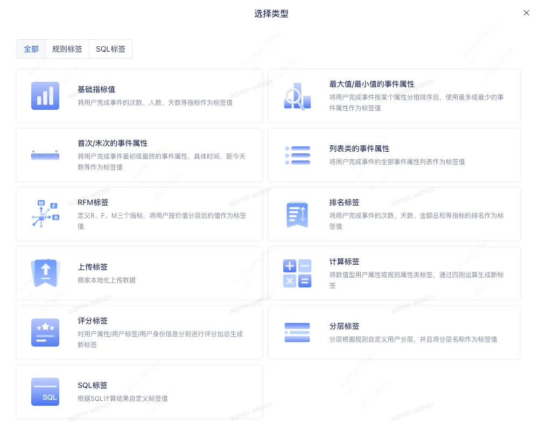Click description 根据SQL计算结果自定义标签值

[x=123, y=398]
